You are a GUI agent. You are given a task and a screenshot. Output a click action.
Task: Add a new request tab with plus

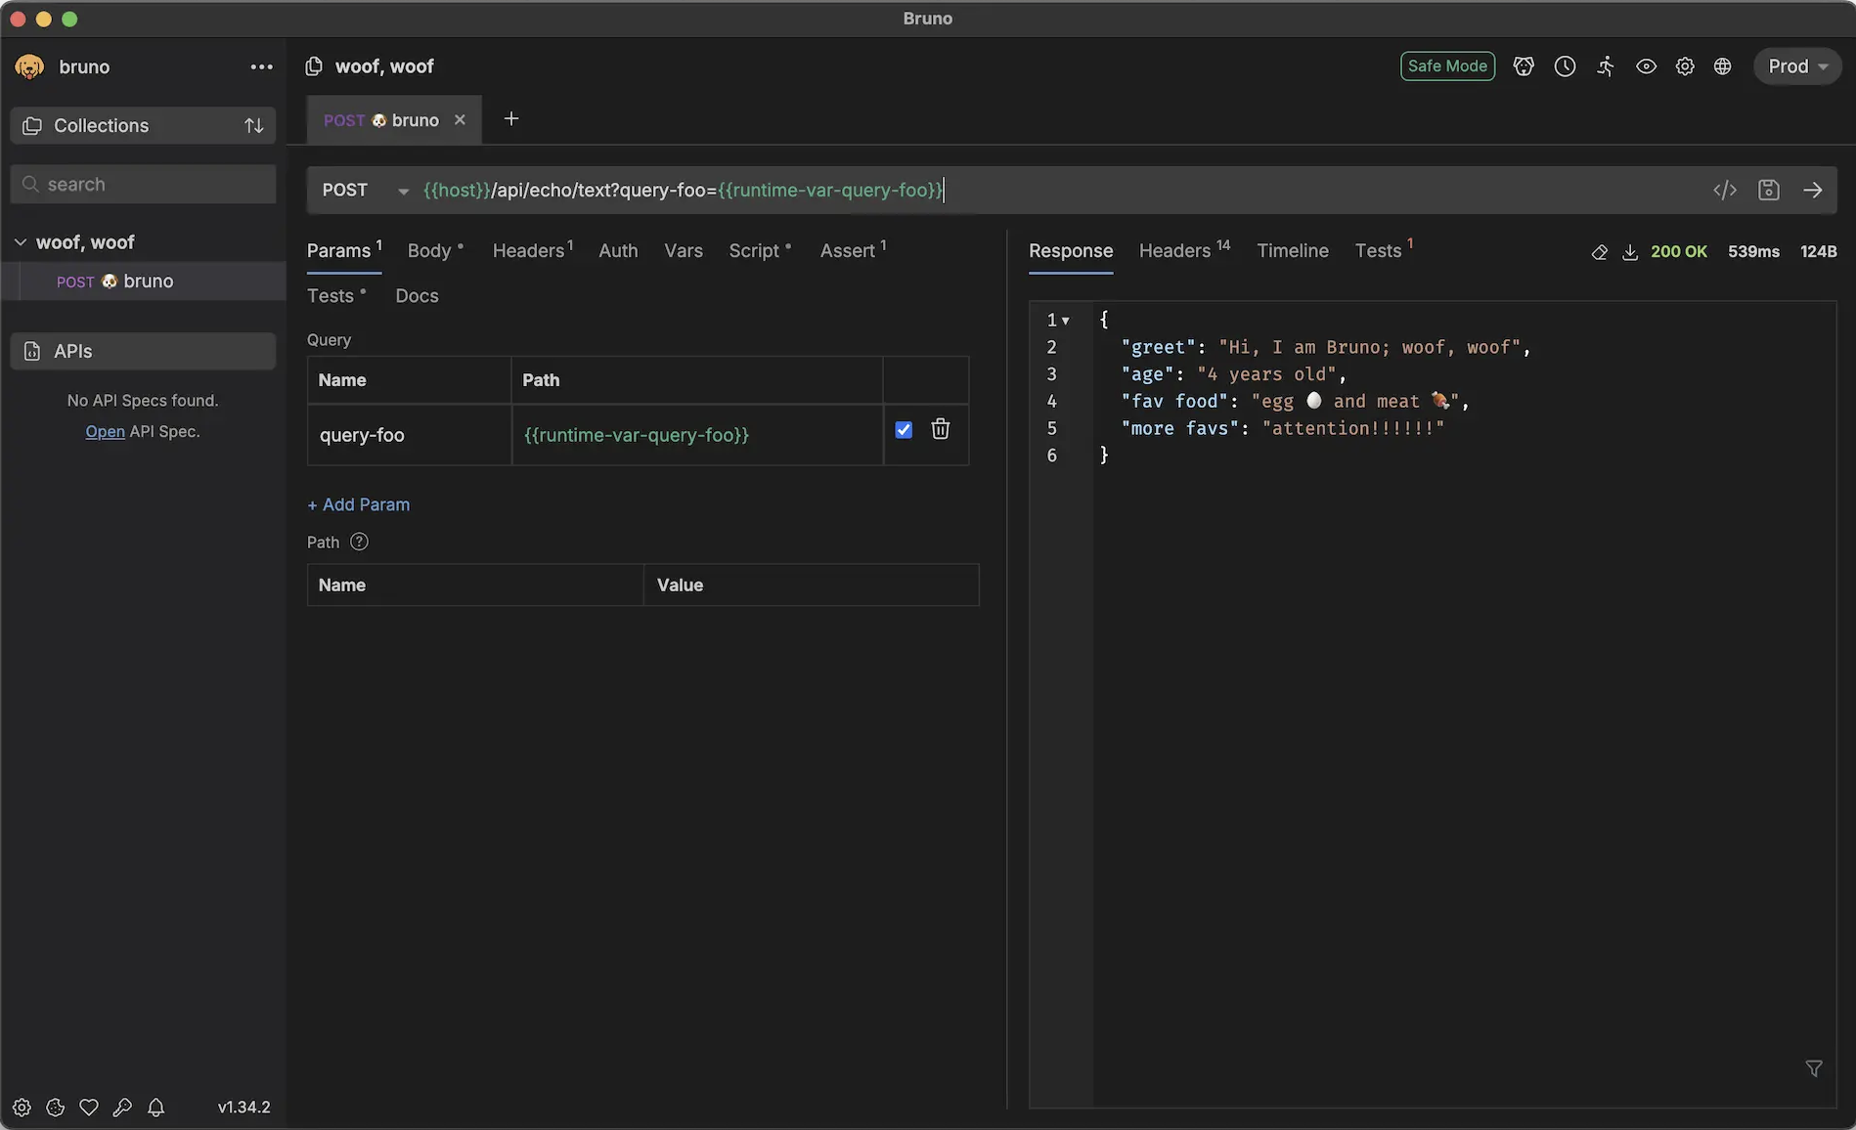click(510, 119)
